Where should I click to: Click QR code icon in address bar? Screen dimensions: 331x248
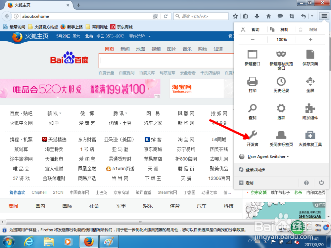155,16
